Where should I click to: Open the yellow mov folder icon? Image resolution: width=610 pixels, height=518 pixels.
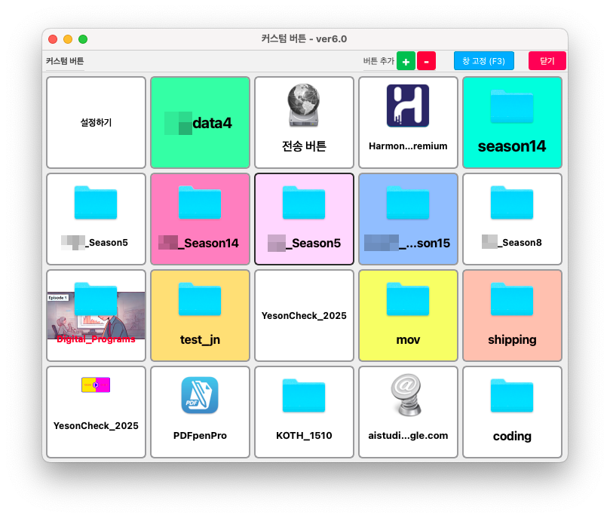click(x=408, y=299)
